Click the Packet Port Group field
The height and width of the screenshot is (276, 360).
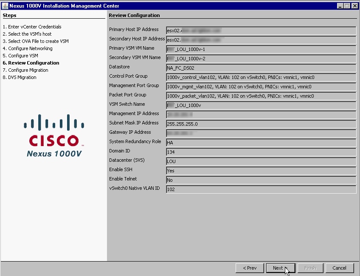coord(261,96)
